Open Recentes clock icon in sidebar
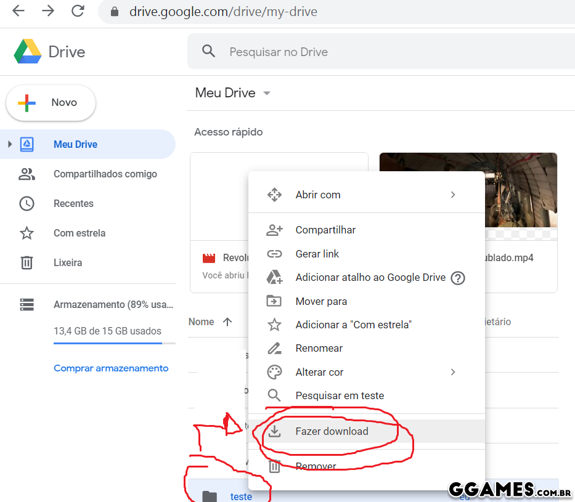 point(27,203)
